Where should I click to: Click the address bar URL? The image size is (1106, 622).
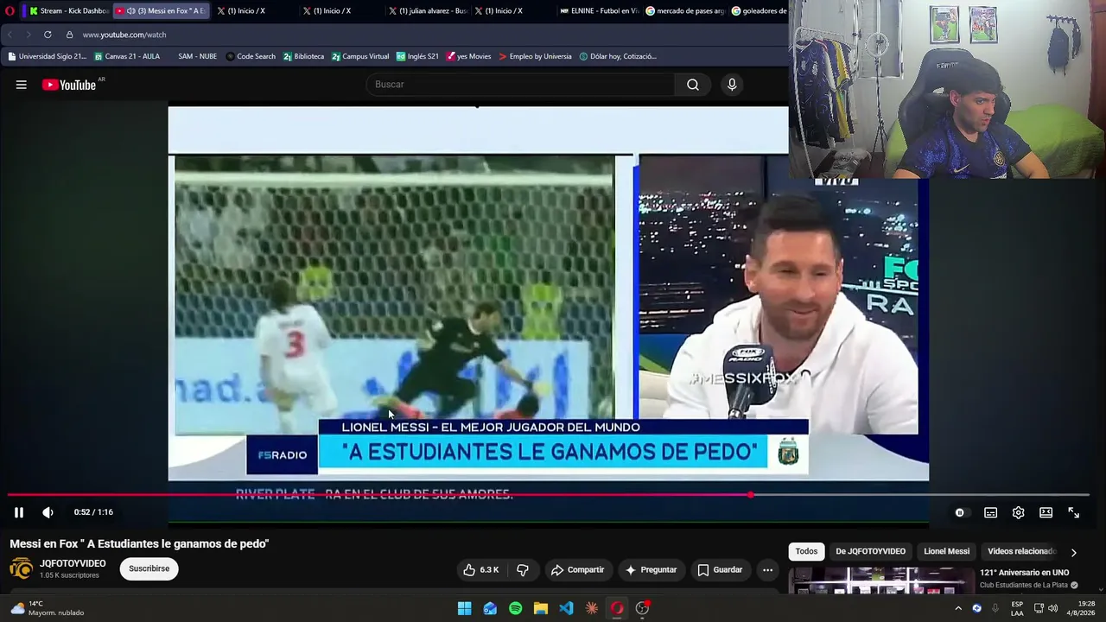(124, 35)
